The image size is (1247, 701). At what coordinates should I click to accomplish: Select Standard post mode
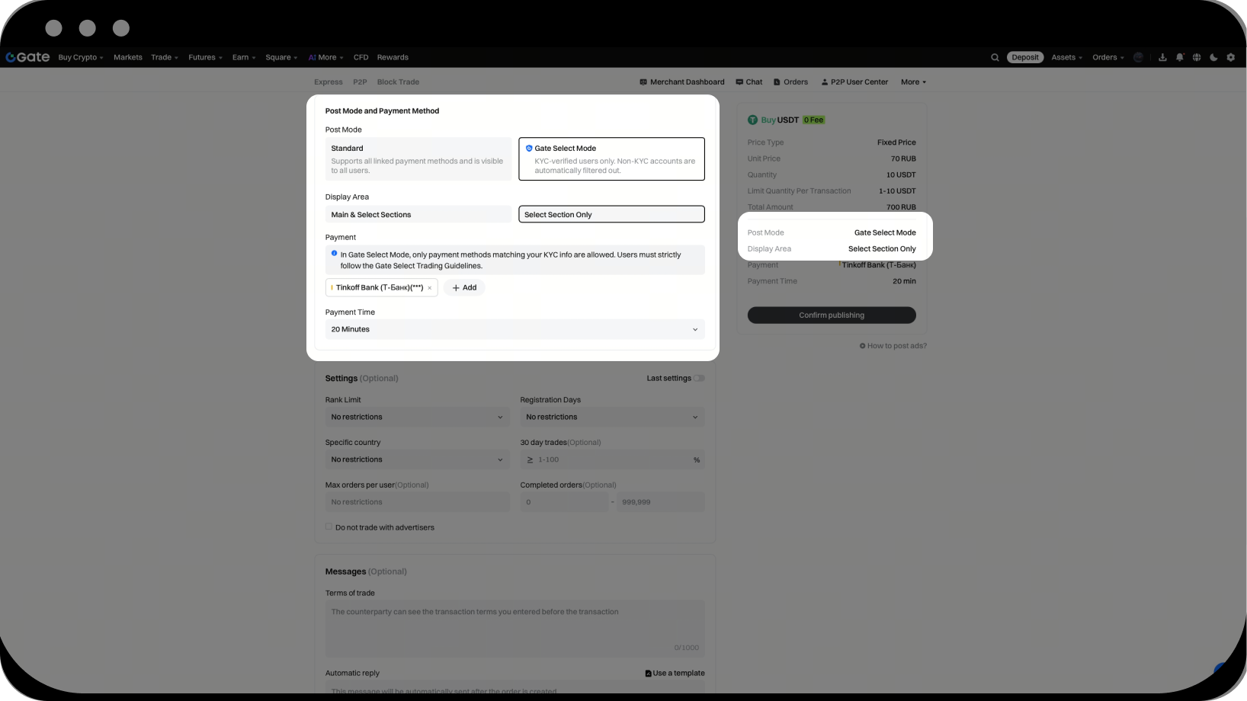(x=418, y=159)
